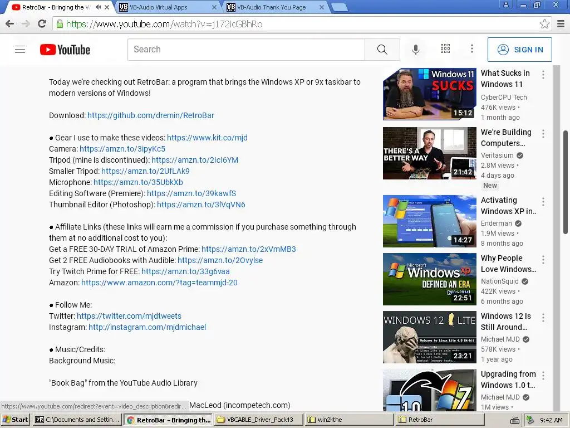The image size is (570, 428).
Task: Open Windows XP Defined an Era thumbnail
Action: tap(429, 279)
